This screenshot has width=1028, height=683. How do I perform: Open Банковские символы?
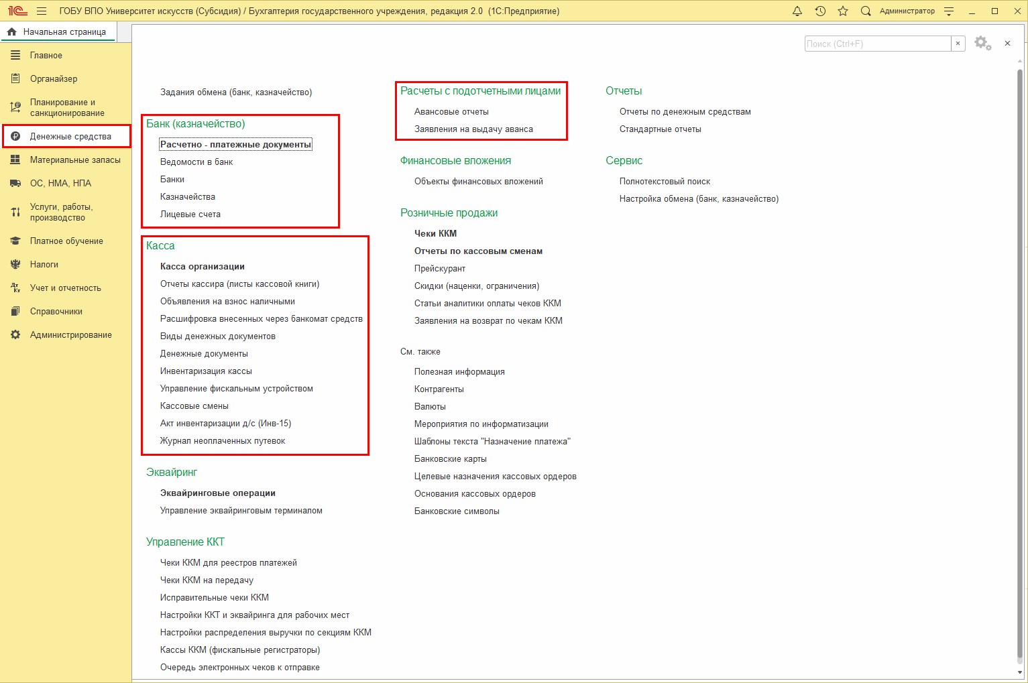click(x=457, y=511)
